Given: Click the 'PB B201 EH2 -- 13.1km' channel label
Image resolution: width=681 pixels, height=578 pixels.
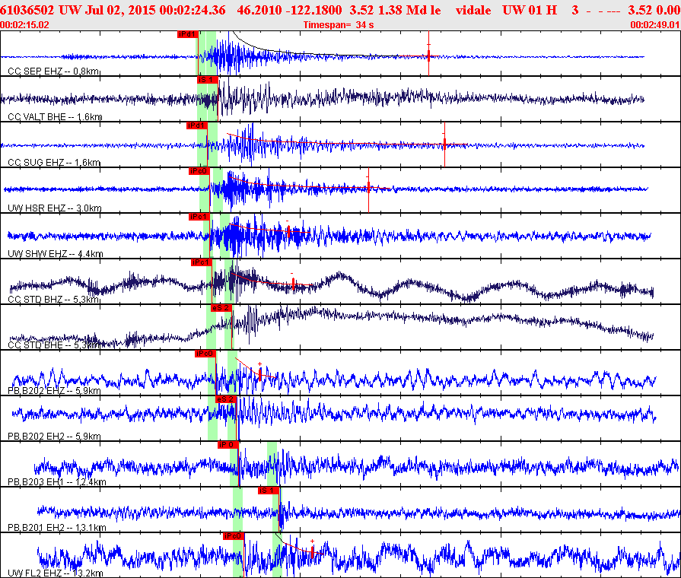Looking at the screenshot, I should coord(57,527).
